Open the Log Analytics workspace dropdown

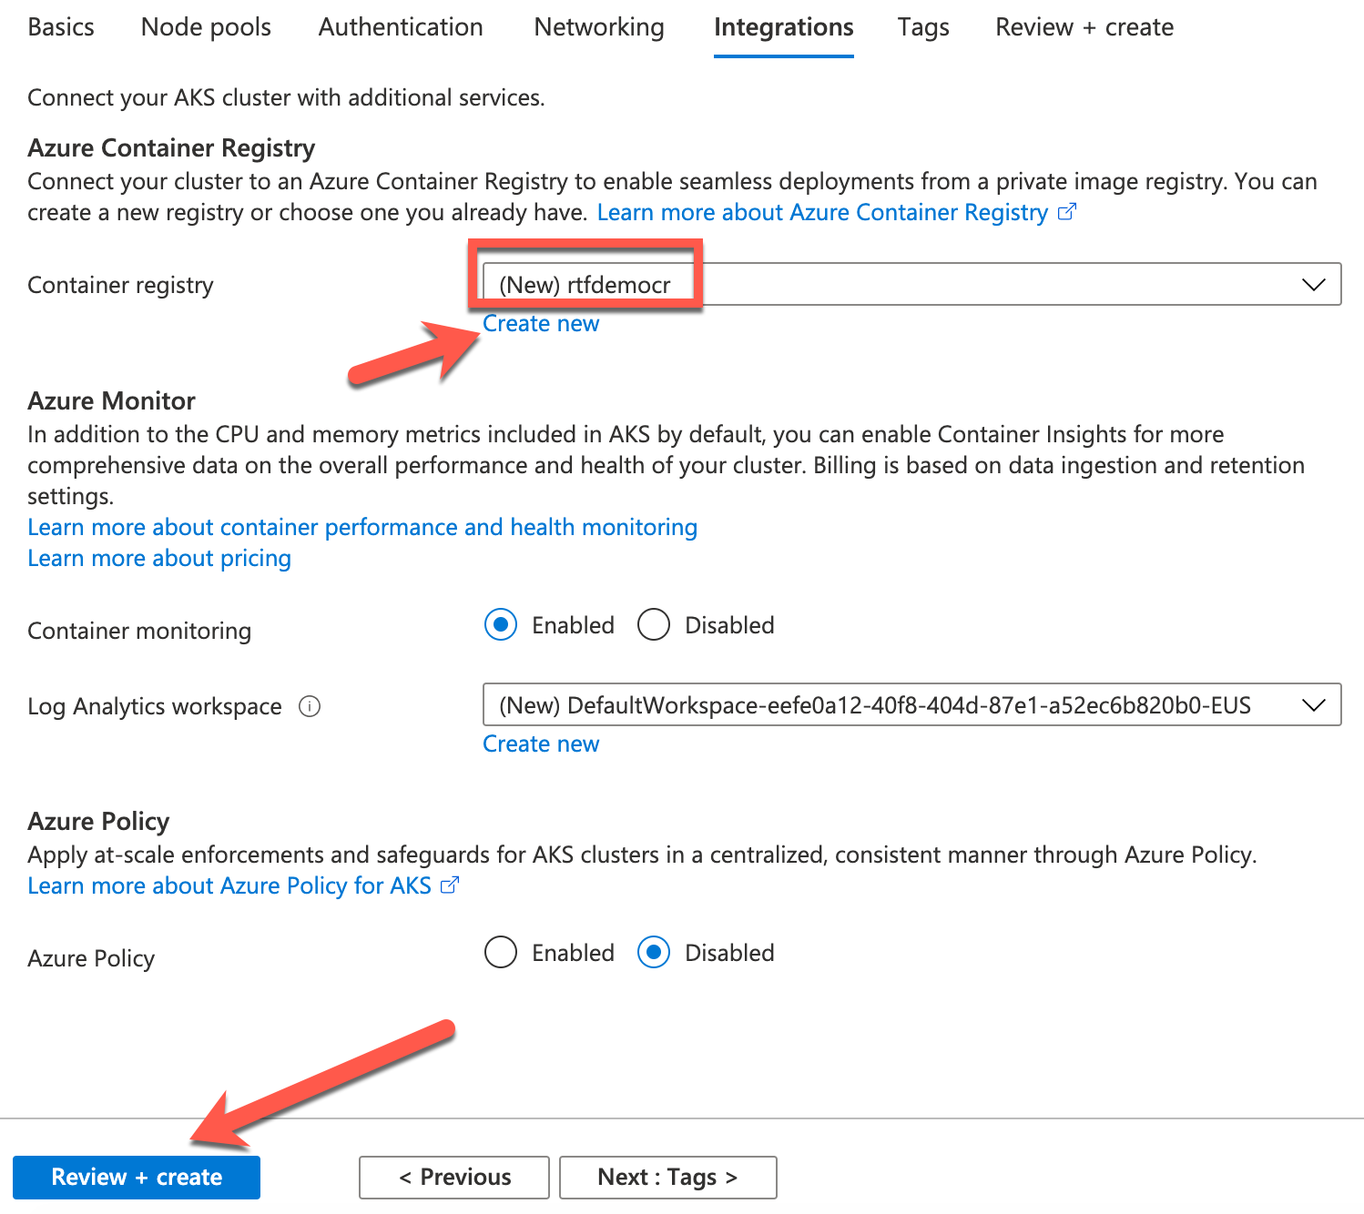pos(911,704)
